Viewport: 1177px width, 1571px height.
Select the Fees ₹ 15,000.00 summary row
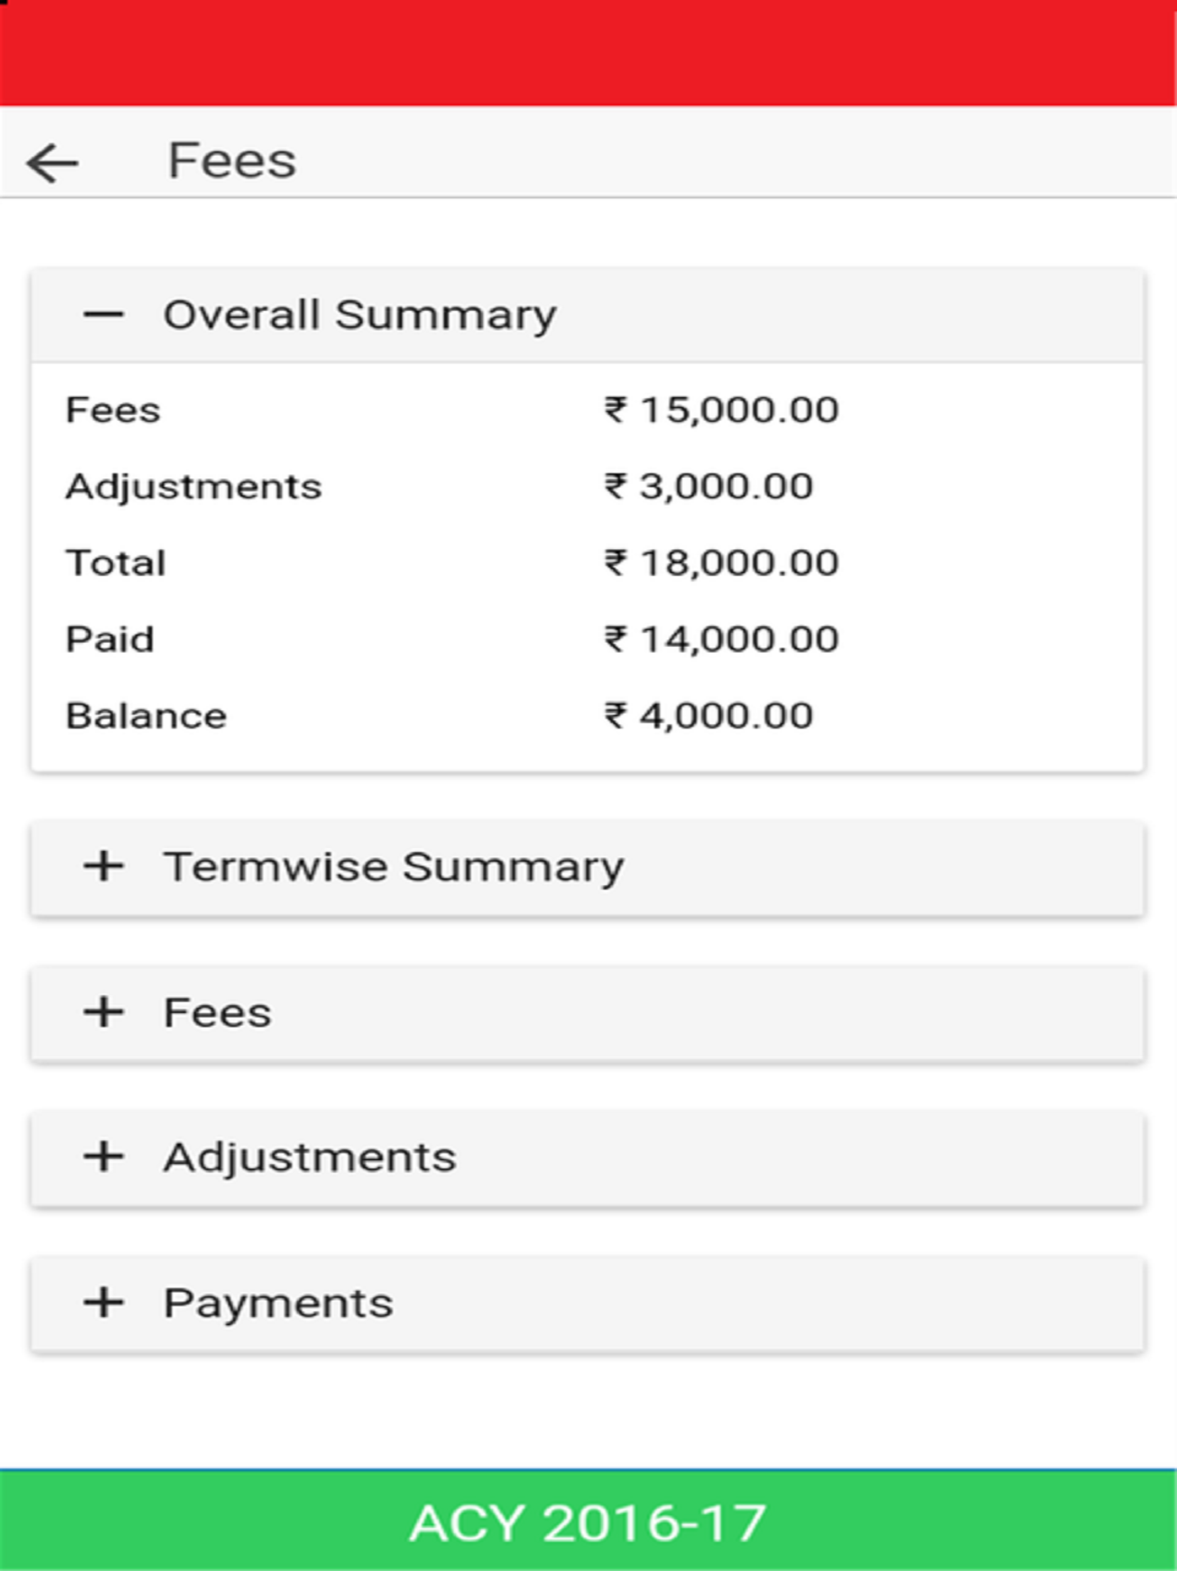588,410
